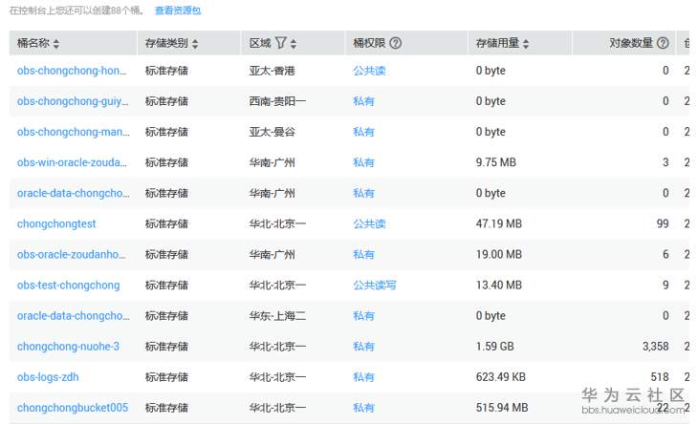Click 公共读 permission for obs-chongchong-hon
The width and height of the screenshot is (698, 424).
click(x=369, y=71)
